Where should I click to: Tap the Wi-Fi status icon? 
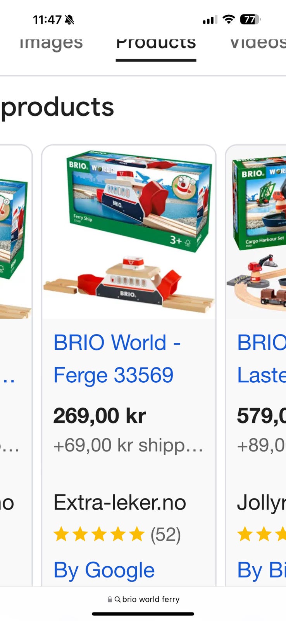229,19
